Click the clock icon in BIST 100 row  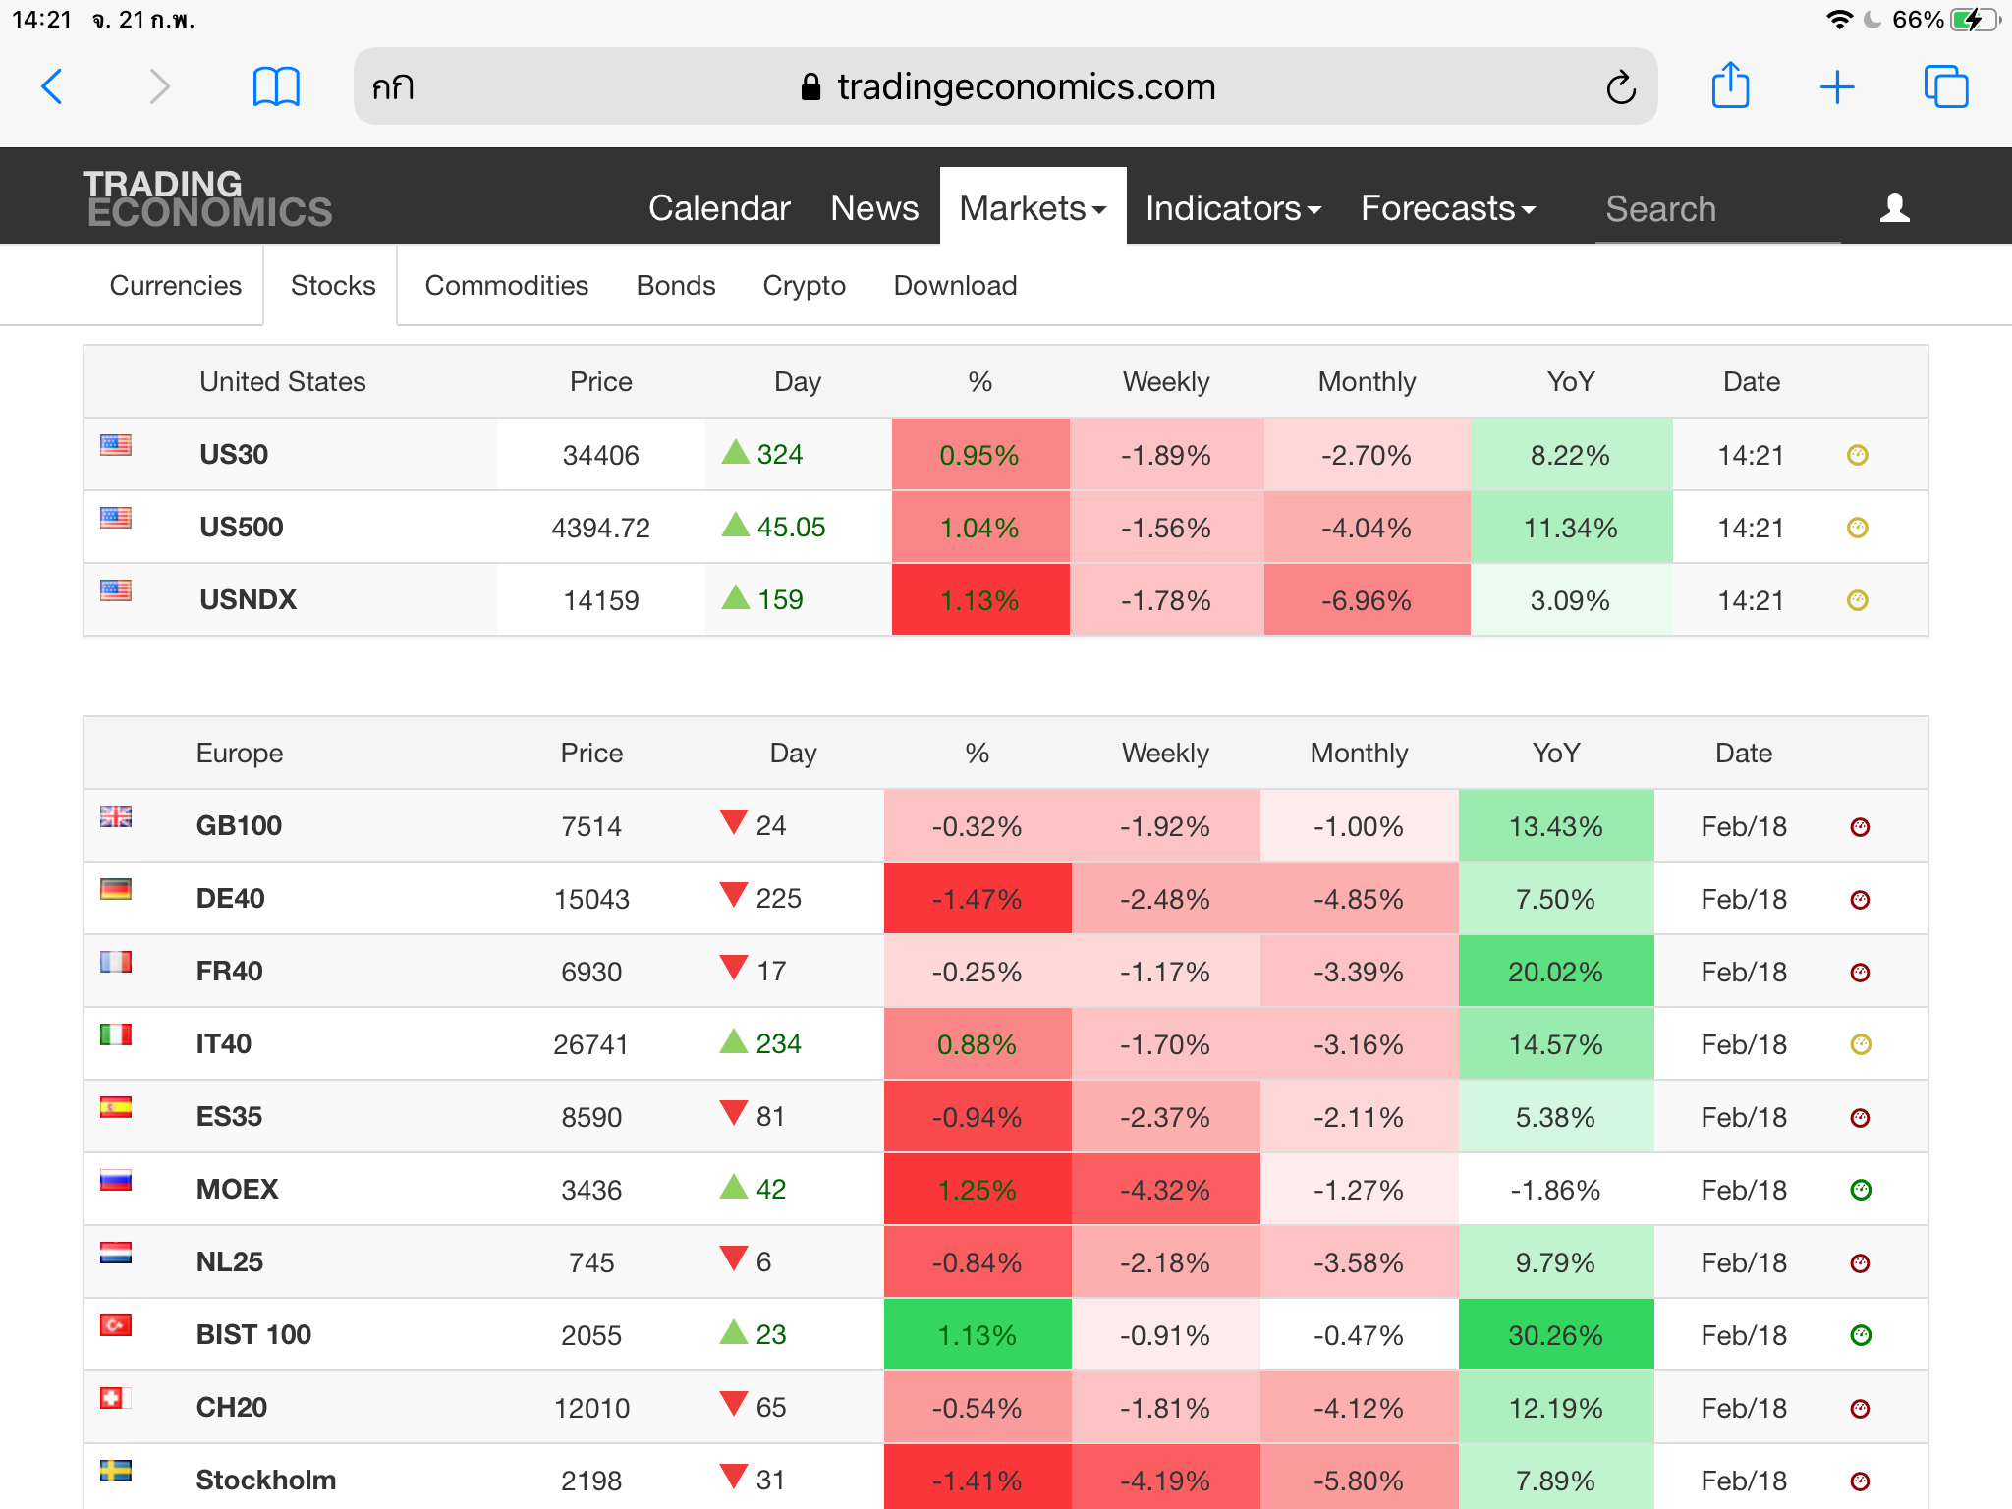point(1860,1335)
